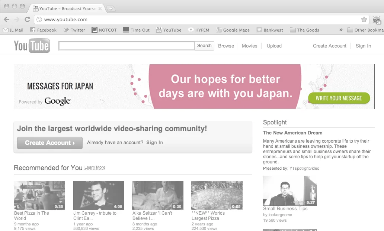Show hidden bookmarks via double chevron
The height and width of the screenshot is (231, 384).
[341, 30]
